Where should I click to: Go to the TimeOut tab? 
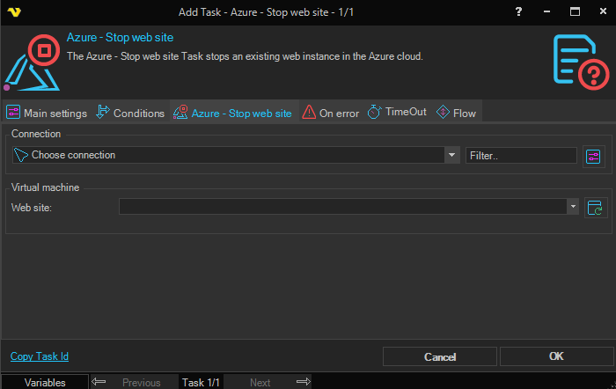397,113
